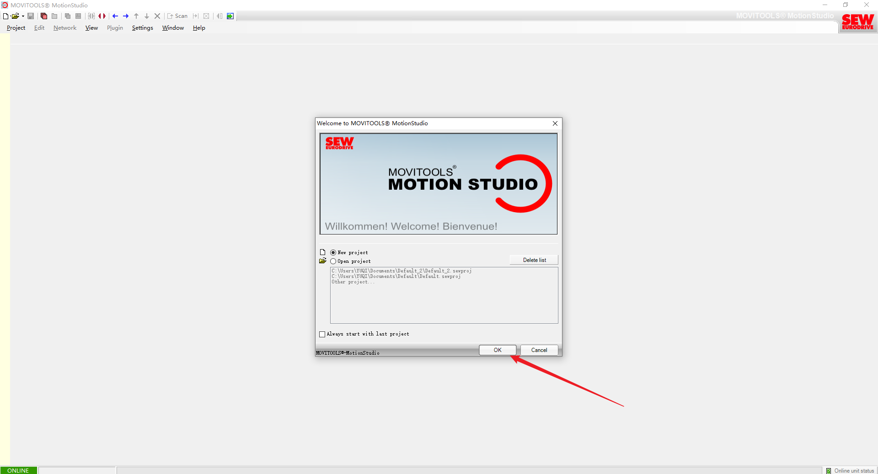The width and height of the screenshot is (878, 474).
Task: Expand the Open project dropdown arrow
Action: click(23, 16)
